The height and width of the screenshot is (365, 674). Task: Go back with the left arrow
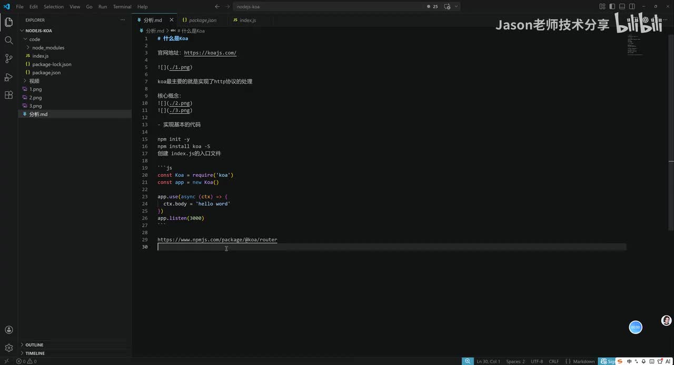217,7
